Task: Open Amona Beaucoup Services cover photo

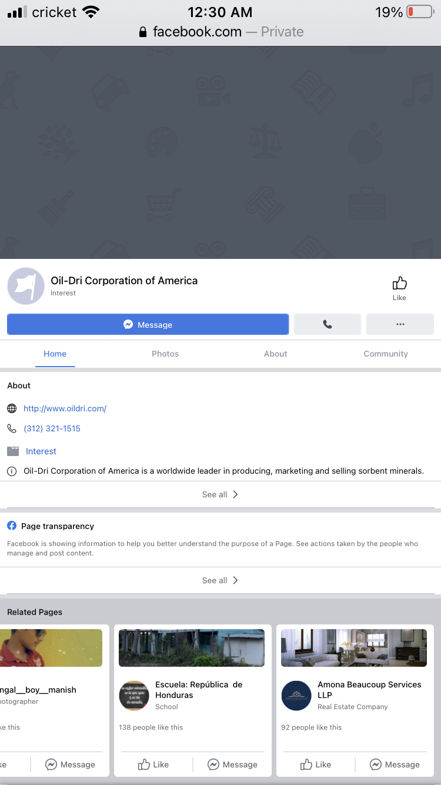Action: coord(354,648)
